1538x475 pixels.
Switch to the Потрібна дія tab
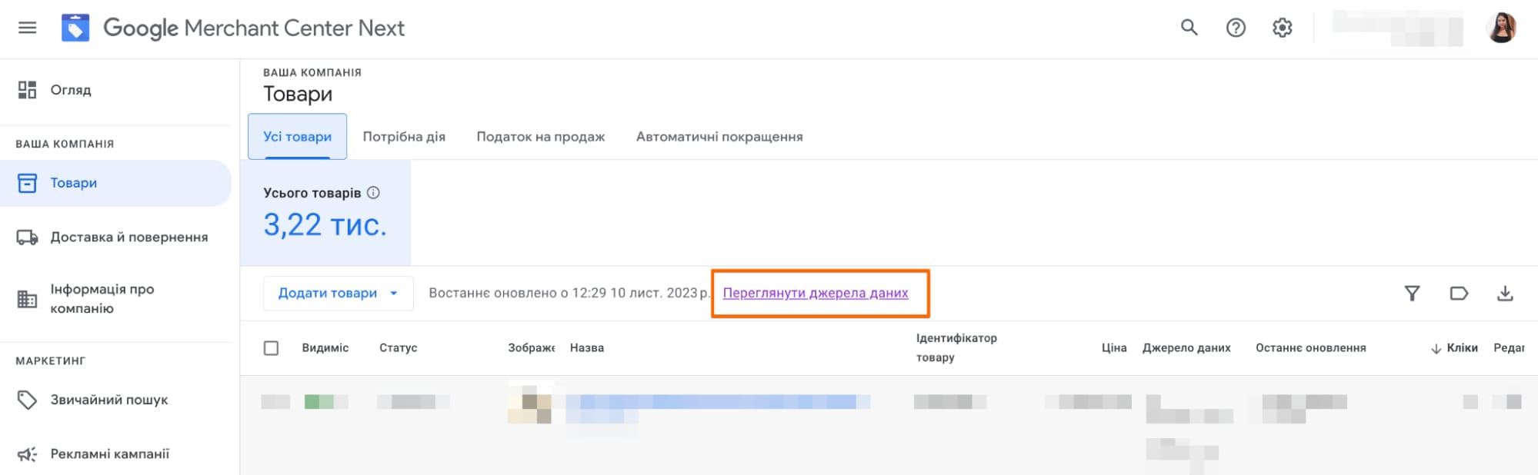click(x=404, y=137)
